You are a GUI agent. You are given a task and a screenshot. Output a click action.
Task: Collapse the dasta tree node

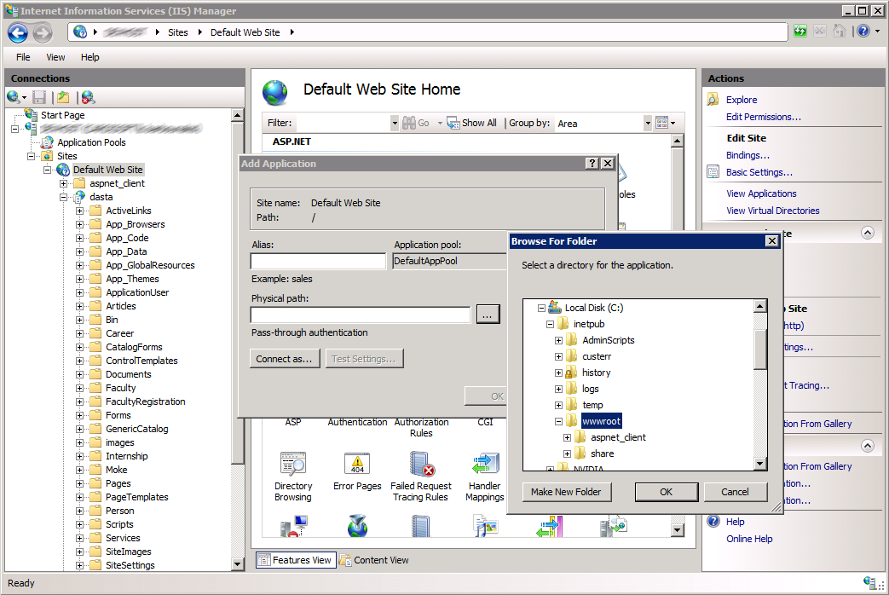coord(63,197)
